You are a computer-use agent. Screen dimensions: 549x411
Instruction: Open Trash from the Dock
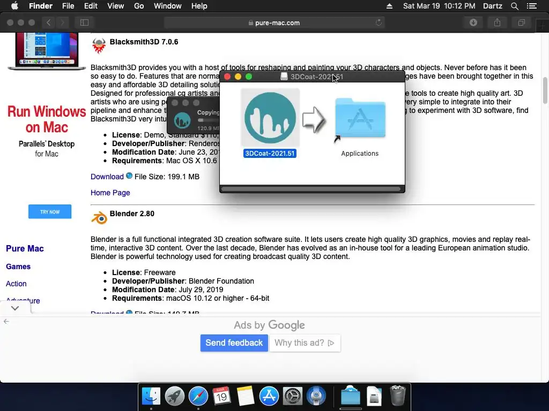[398, 395]
